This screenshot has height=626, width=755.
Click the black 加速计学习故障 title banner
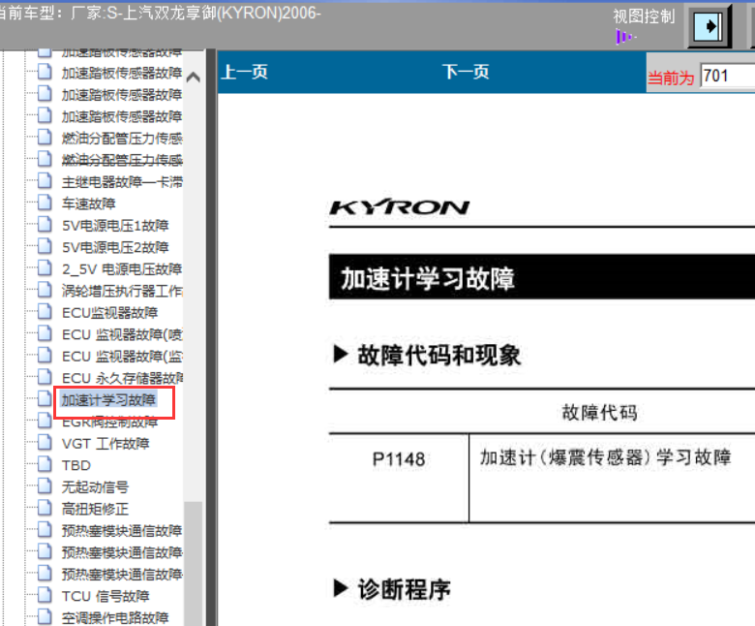[542, 277]
